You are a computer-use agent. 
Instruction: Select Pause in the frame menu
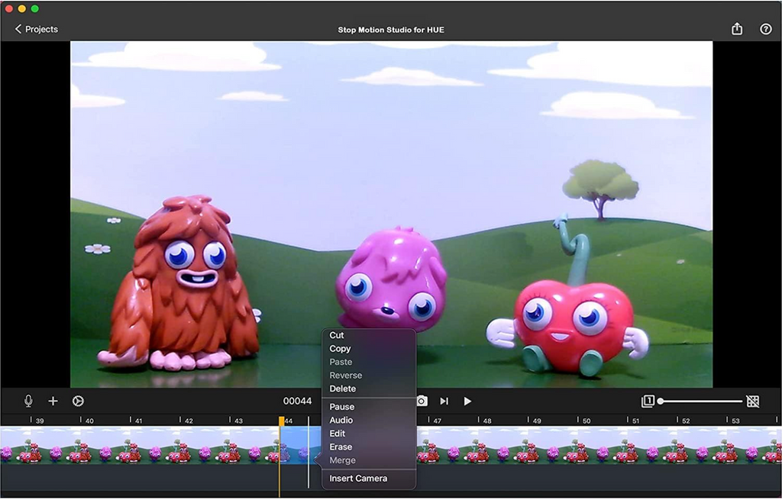342,407
